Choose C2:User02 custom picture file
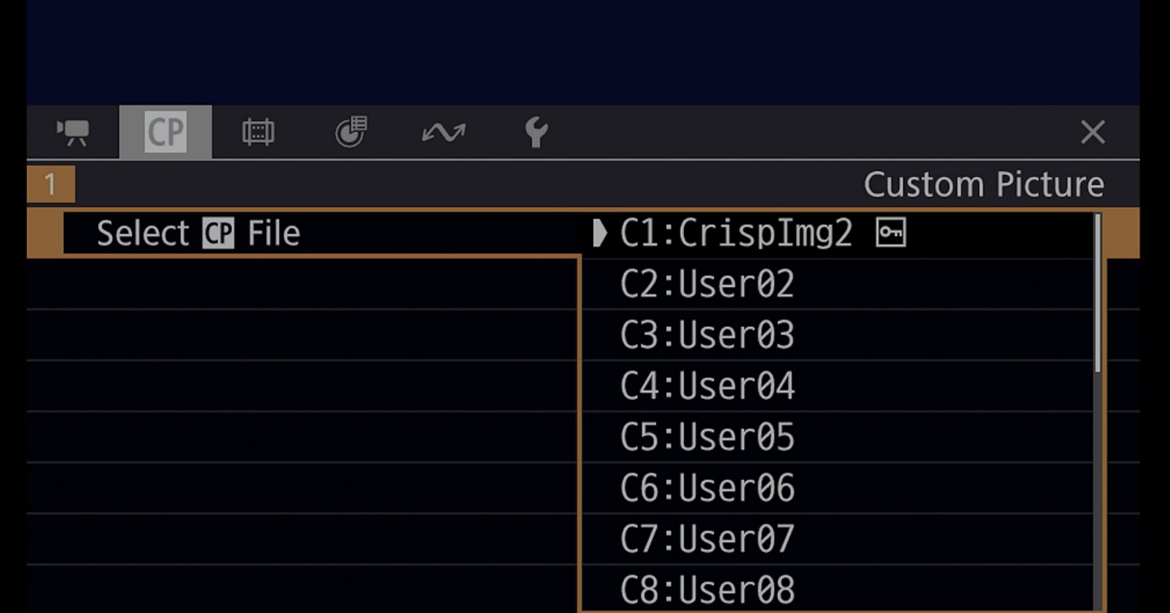Image resolution: width=1170 pixels, height=613 pixels. coord(707,284)
